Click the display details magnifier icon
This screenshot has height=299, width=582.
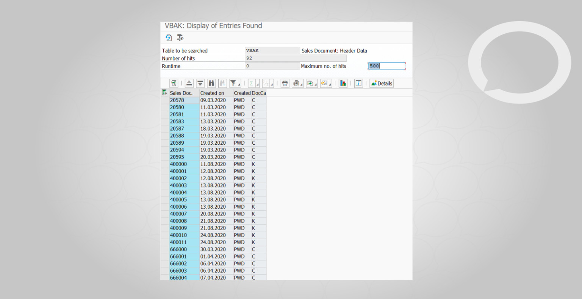[174, 83]
